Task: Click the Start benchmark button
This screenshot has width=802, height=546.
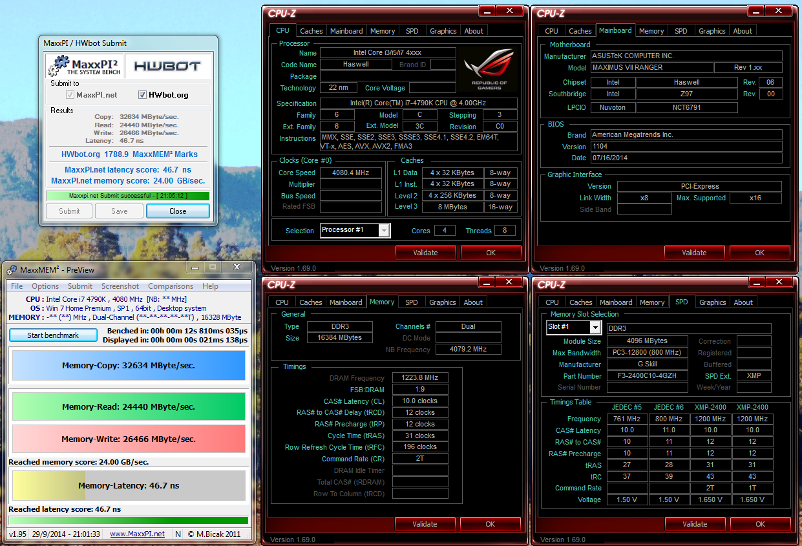Action: (x=53, y=335)
